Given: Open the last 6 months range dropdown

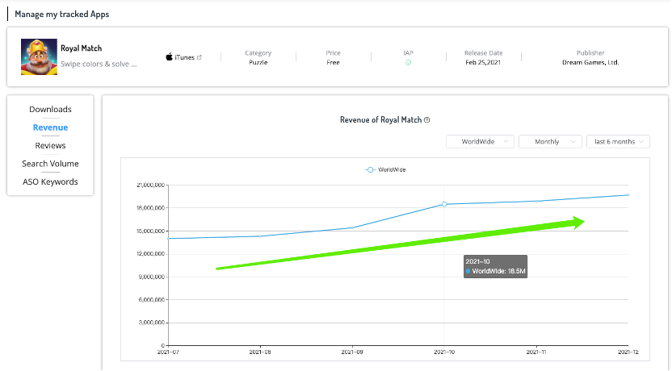Looking at the screenshot, I should pos(618,141).
